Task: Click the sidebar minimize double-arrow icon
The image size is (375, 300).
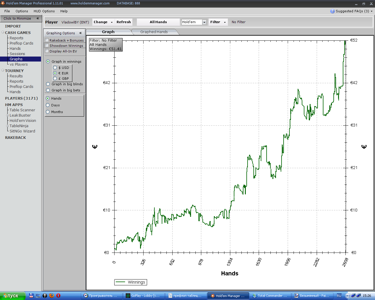Action: (37, 18)
